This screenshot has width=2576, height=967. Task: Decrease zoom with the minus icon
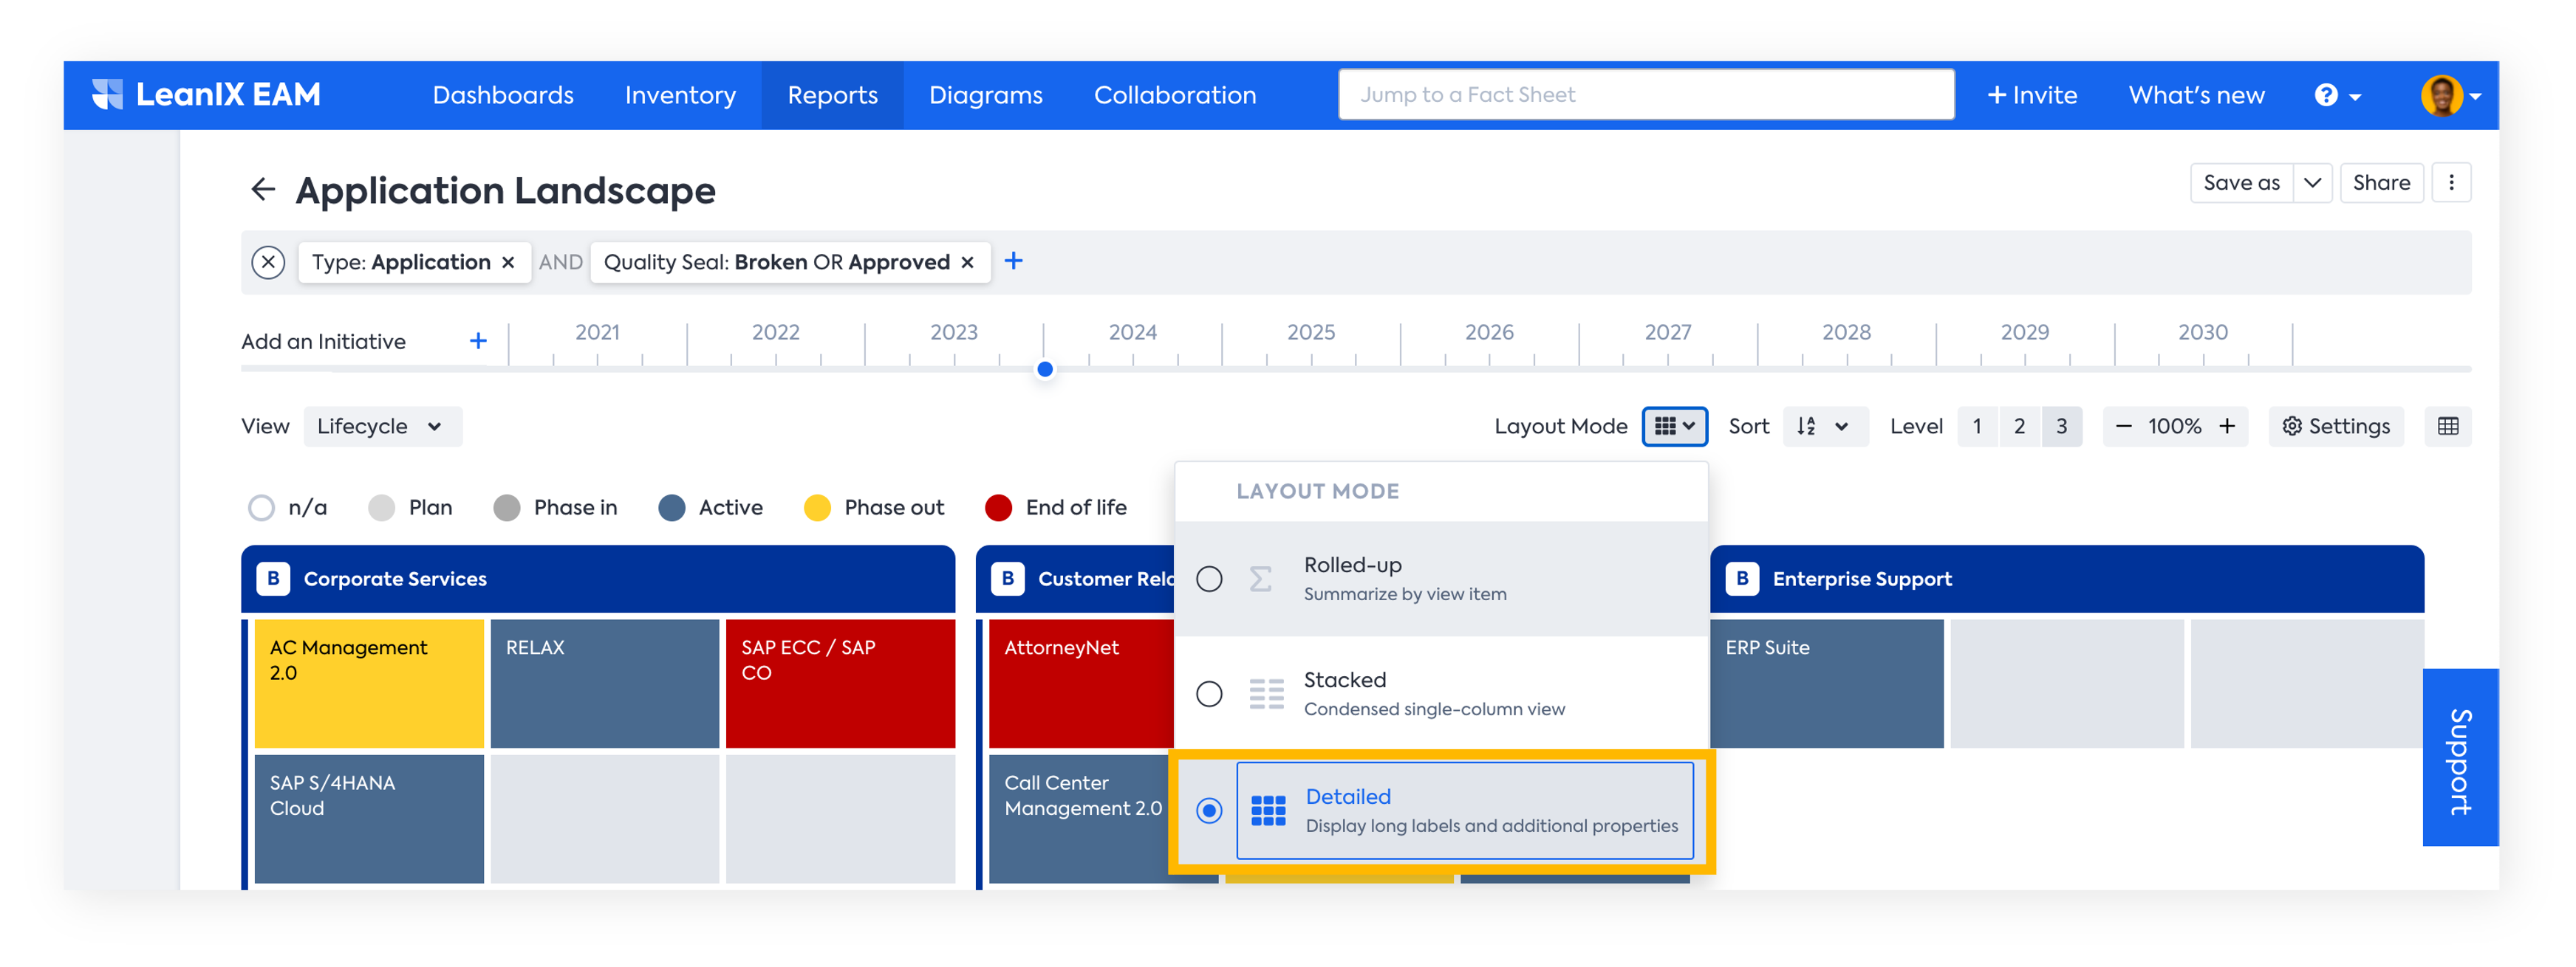[x=2124, y=427]
